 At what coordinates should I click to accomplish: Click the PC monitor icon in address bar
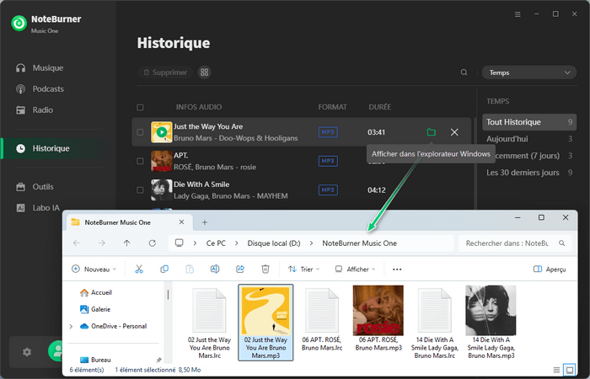[179, 243]
